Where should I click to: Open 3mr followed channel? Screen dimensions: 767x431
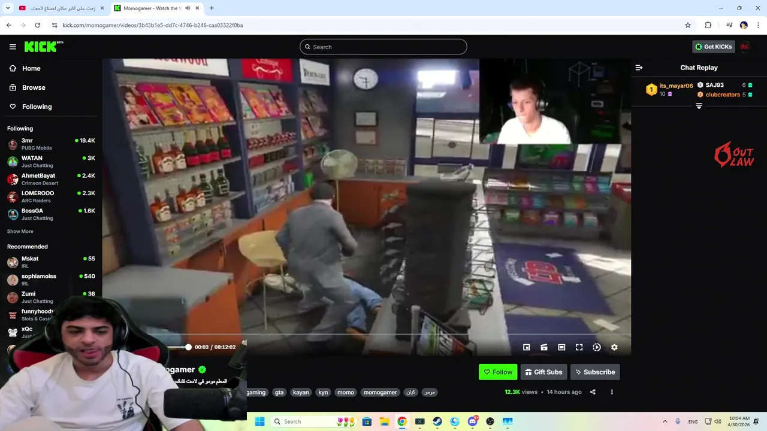pos(51,144)
